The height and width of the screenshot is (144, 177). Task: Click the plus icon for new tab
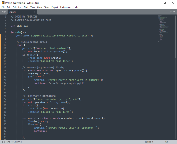tap(171, 12)
